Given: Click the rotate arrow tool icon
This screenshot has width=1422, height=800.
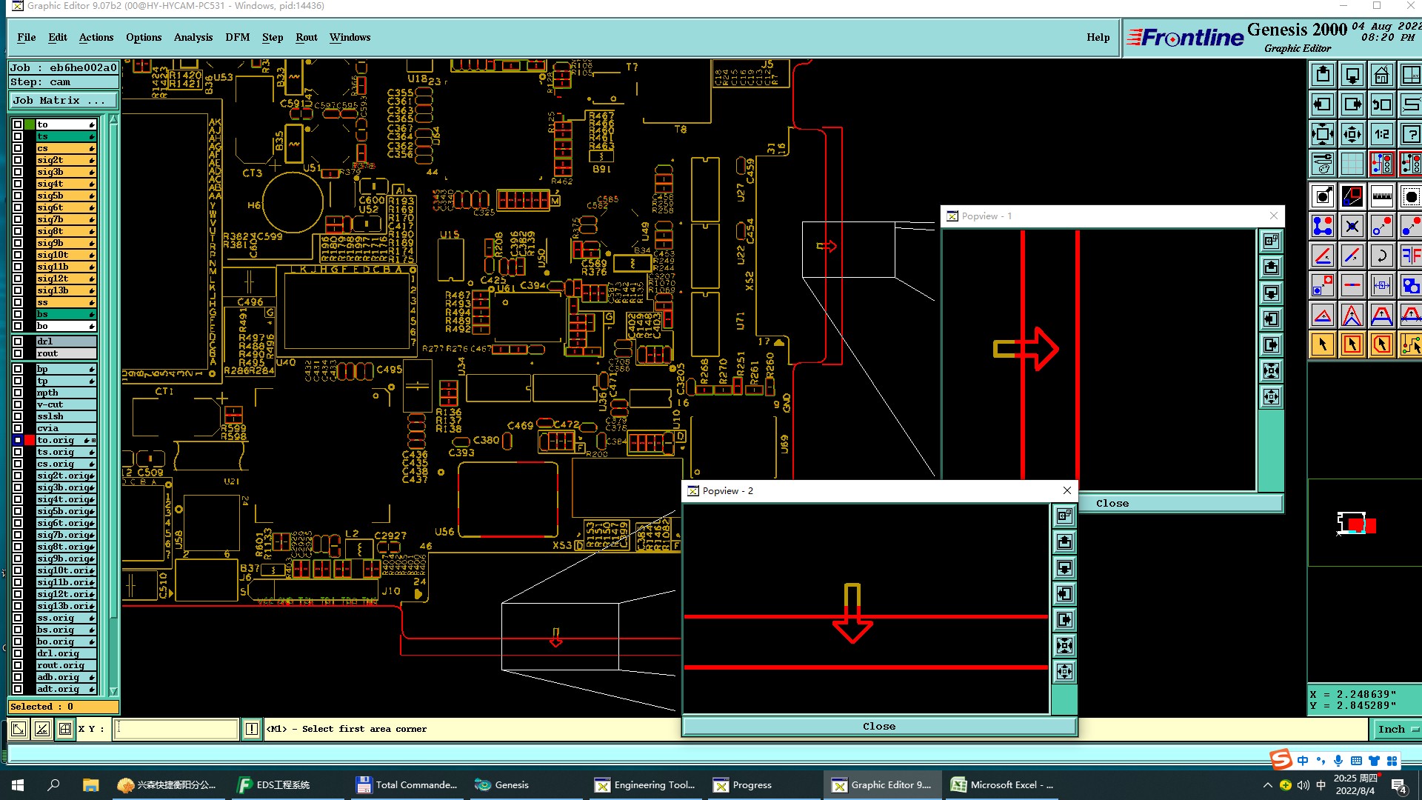Looking at the screenshot, I should pos(1381,256).
